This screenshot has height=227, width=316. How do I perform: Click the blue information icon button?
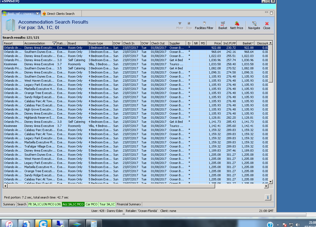point(268,197)
